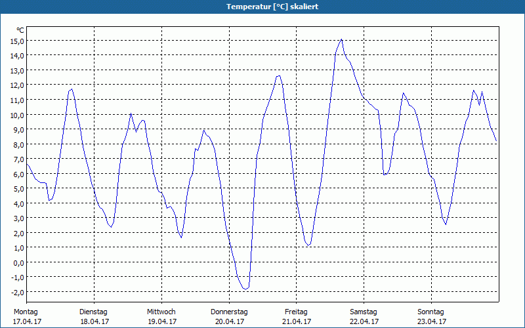Click the 15°C peak on Friday's curve
The height and width of the screenshot is (328, 525).
(341, 39)
